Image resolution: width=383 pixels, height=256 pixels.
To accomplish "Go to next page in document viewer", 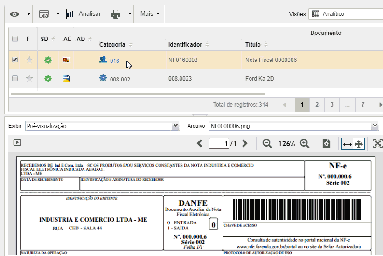I will tap(245, 143).
